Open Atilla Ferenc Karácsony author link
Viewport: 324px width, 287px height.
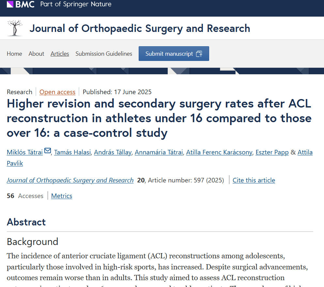point(219,152)
